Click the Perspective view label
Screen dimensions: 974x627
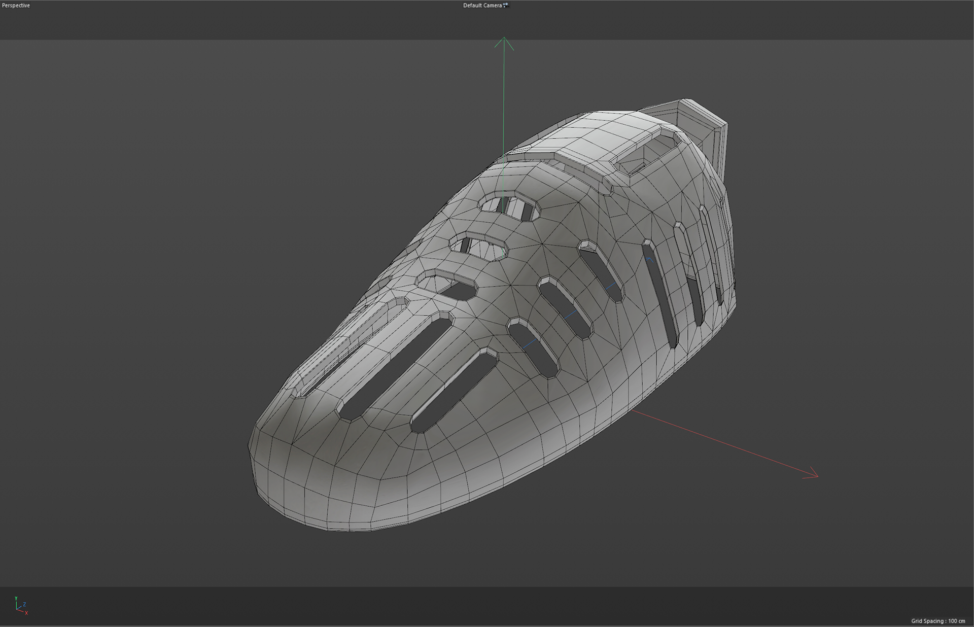[x=16, y=6]
